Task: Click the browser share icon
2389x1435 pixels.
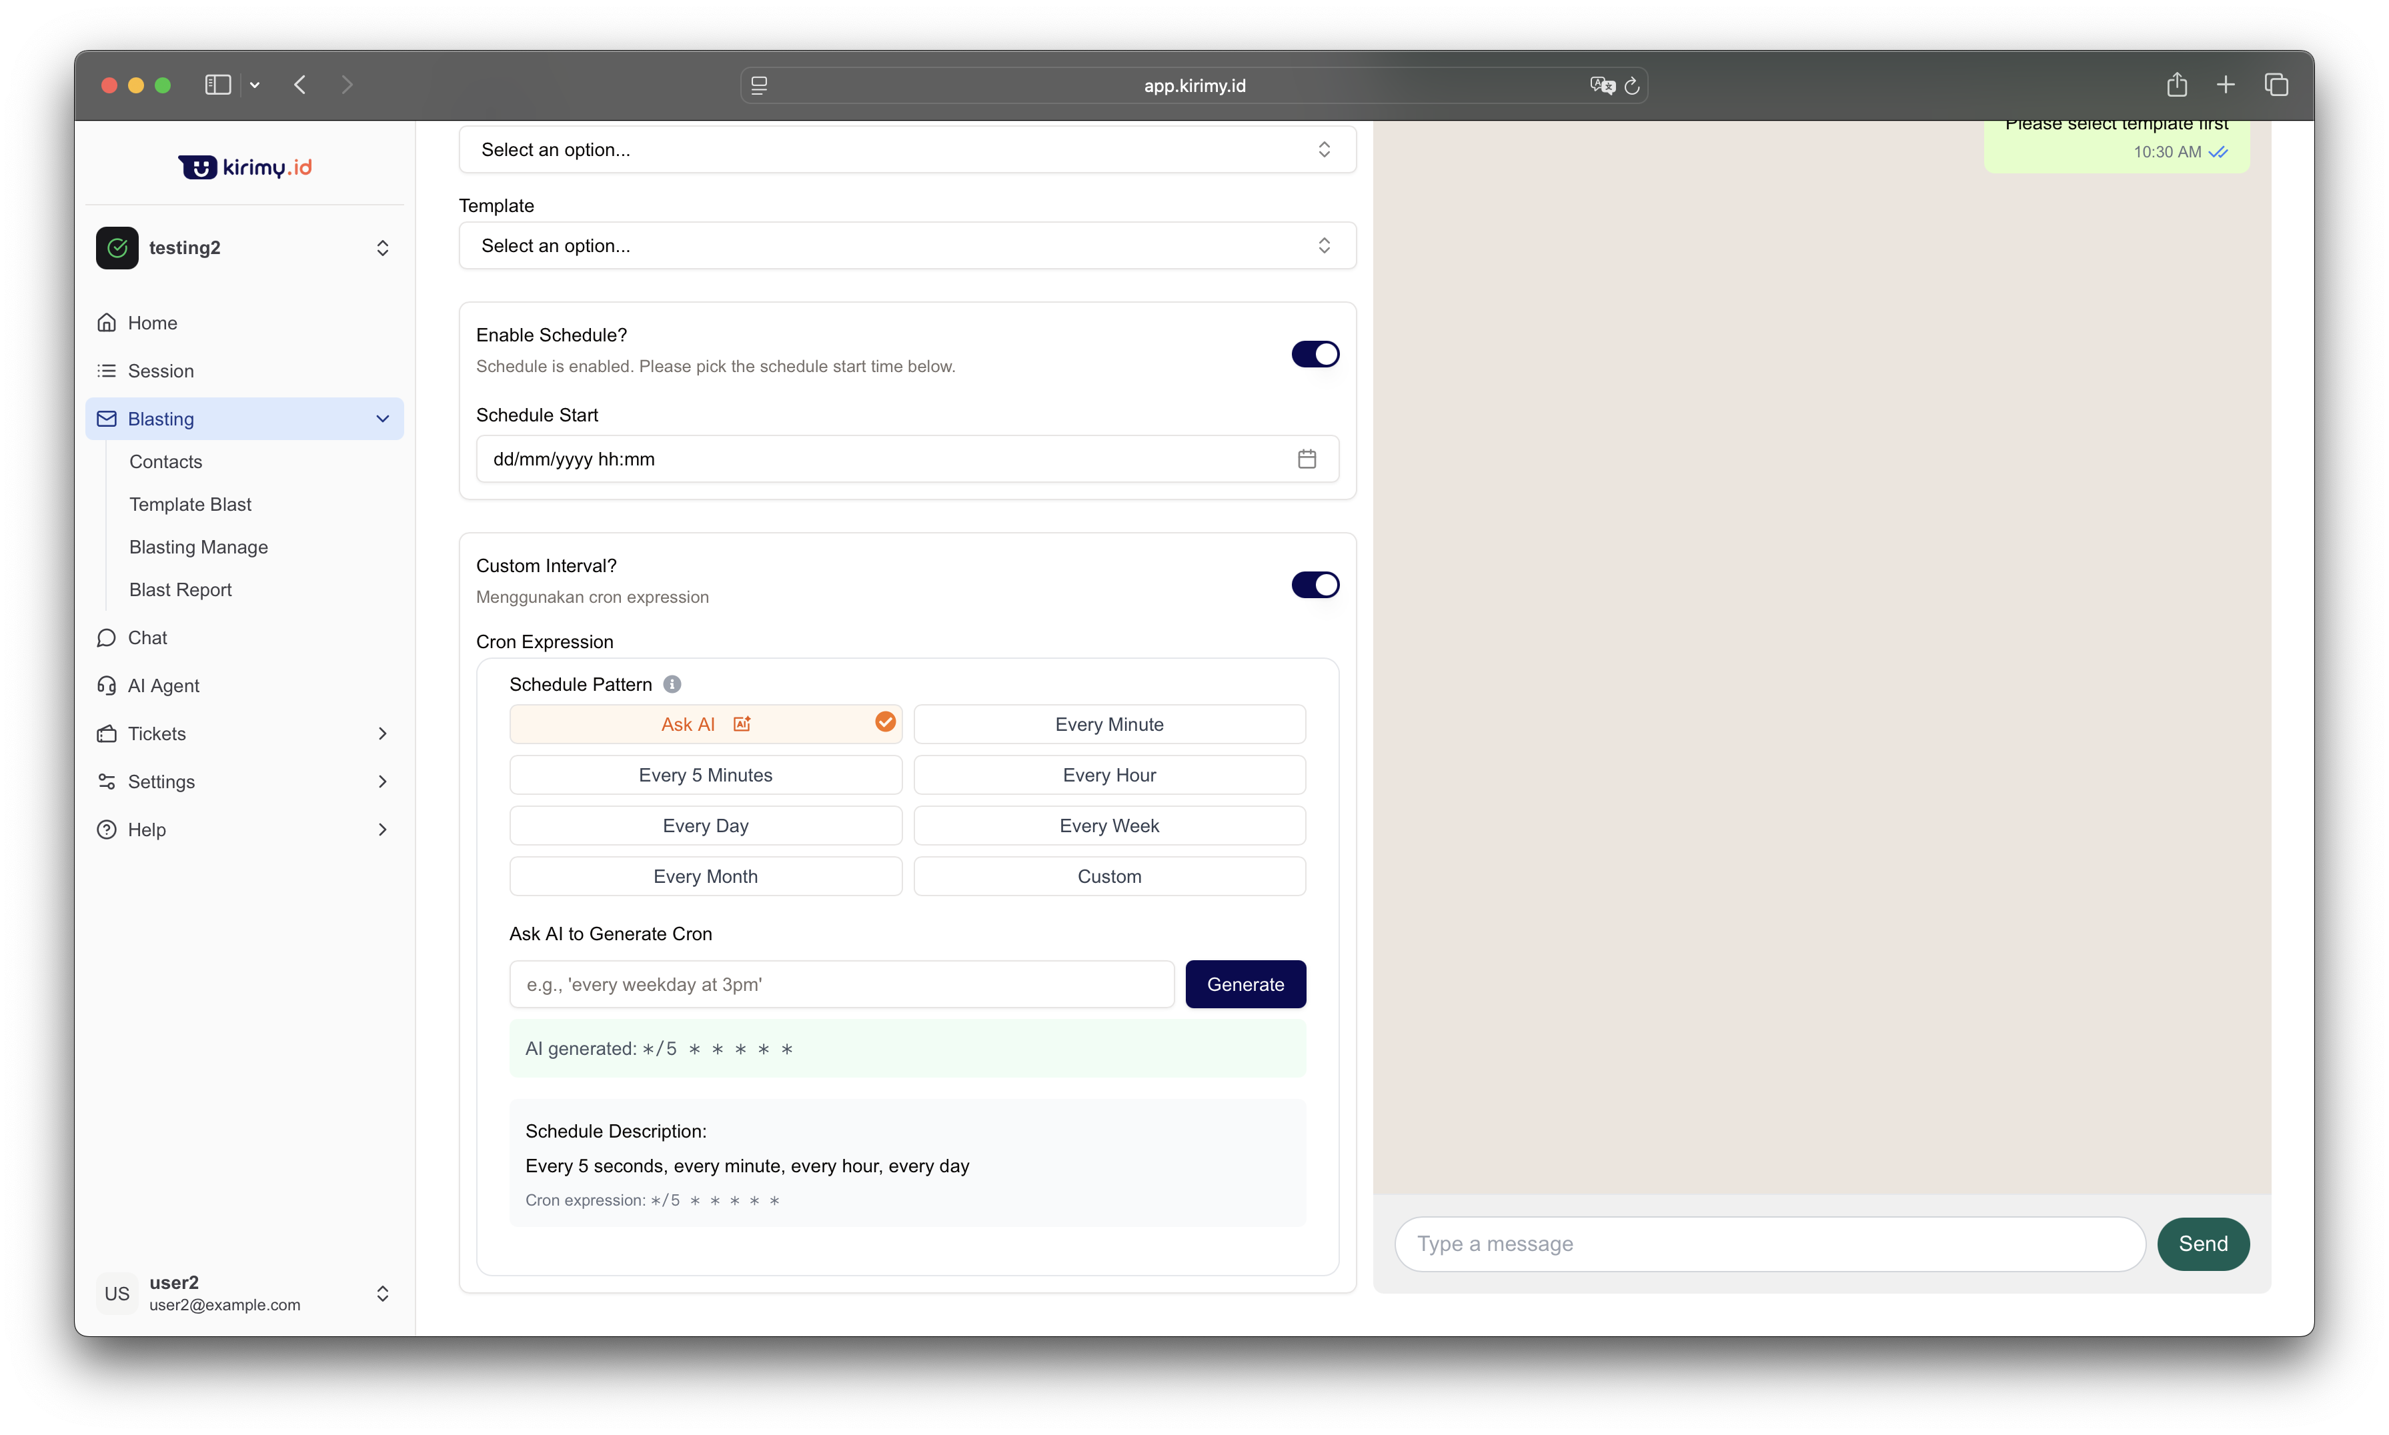Action: coord(2176,85)
